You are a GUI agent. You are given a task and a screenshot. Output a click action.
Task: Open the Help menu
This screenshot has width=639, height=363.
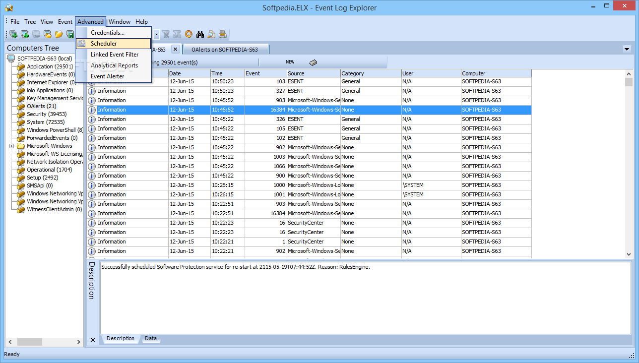pos(142,22)
